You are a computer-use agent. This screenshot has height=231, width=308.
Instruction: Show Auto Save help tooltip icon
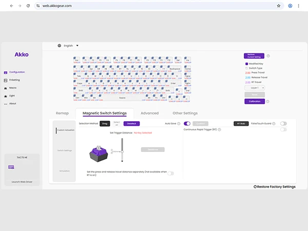[179, 124]
